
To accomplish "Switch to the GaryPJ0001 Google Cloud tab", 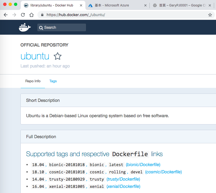I will (x=182, y=5).
